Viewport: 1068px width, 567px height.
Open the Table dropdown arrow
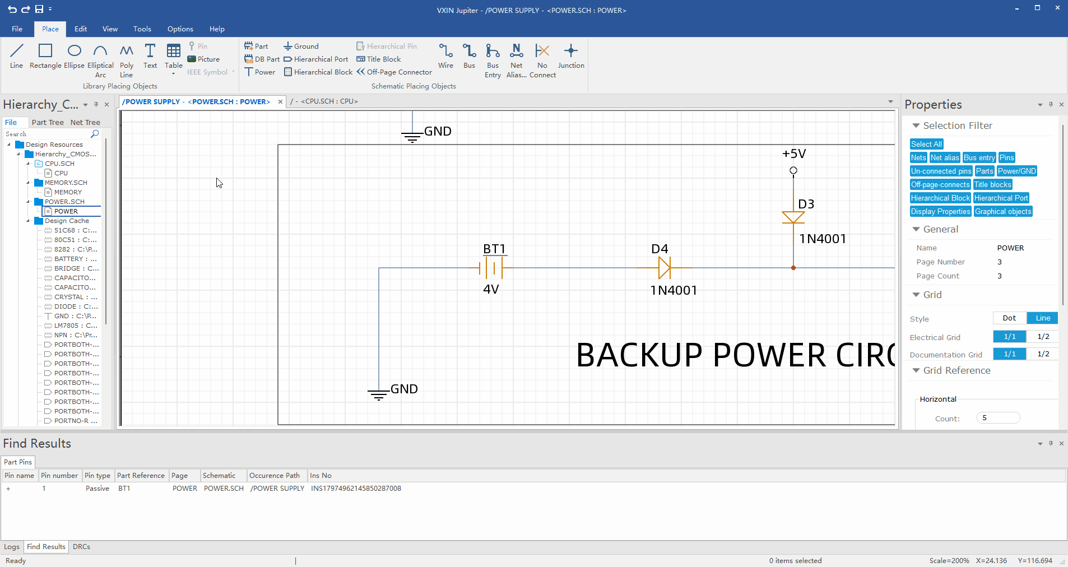pos(174,74)
